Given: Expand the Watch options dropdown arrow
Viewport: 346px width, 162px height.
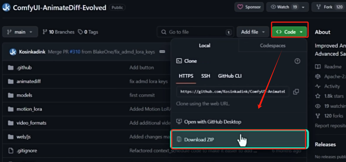Looking at the screenshot, I should (x=303, y=7).
